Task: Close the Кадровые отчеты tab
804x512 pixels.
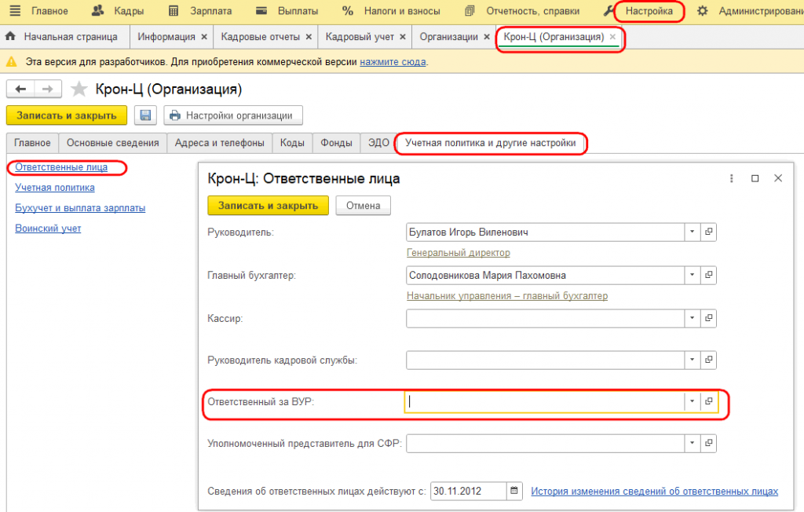Action: (309, 37)
